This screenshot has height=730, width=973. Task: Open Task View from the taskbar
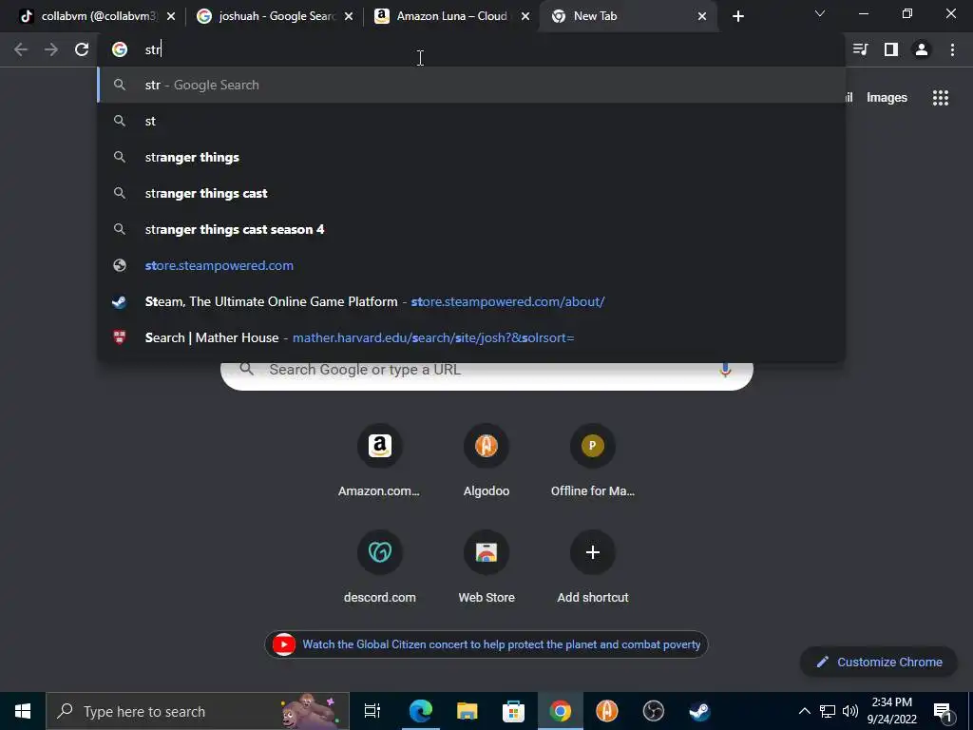click(372, 711)
